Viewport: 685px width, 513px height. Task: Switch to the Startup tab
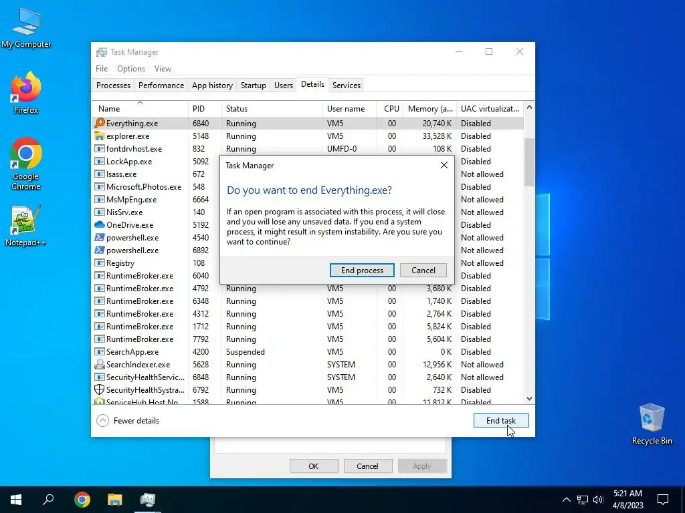[254, 85]
